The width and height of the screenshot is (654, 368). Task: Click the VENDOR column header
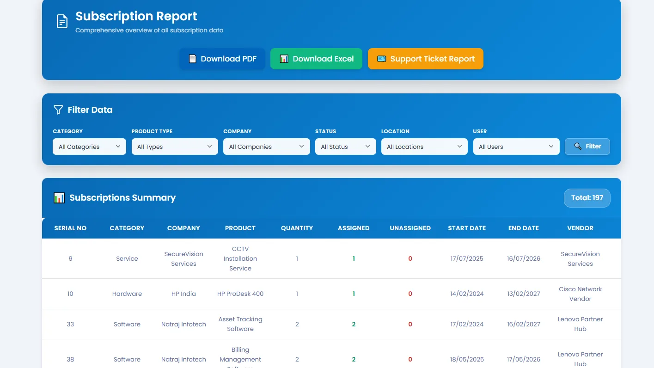[581, 228]
